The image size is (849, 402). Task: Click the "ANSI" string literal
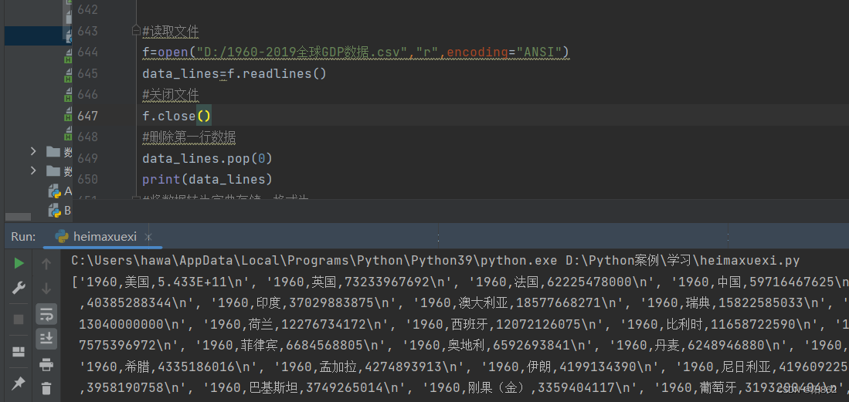(x=538, y=52)
